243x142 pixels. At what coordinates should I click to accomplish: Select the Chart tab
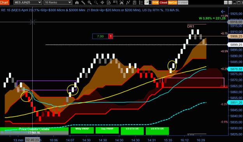tap(4, 2)
